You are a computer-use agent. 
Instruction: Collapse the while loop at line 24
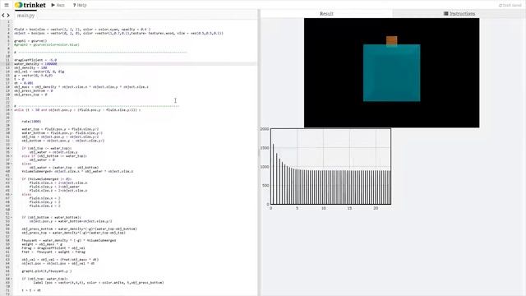pyautogui.click(x=12, y=109)
